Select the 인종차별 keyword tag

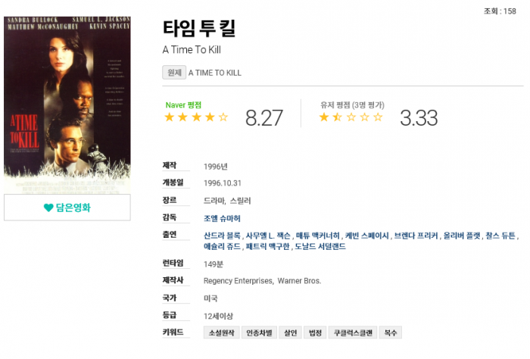click(260, 332)
